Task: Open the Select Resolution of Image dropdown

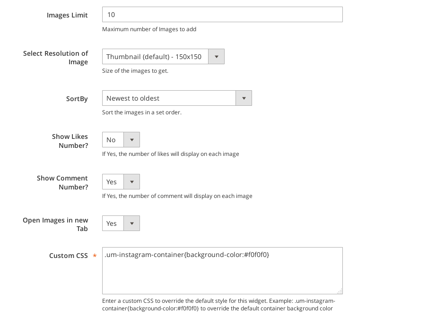Action: [x=155, y=57]
